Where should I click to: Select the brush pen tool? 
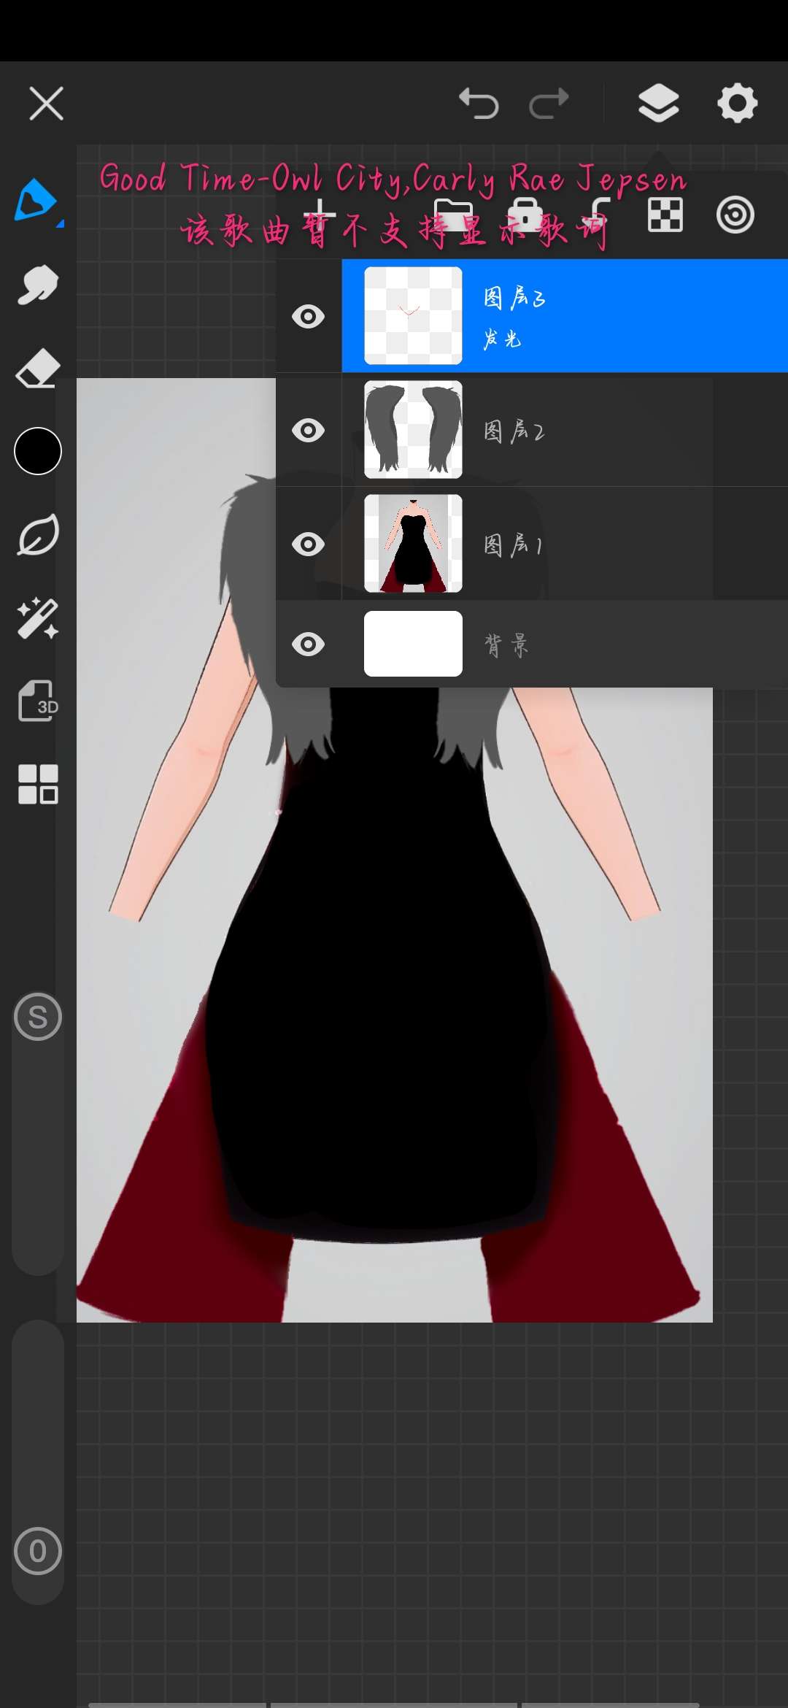tap(36, 200)
